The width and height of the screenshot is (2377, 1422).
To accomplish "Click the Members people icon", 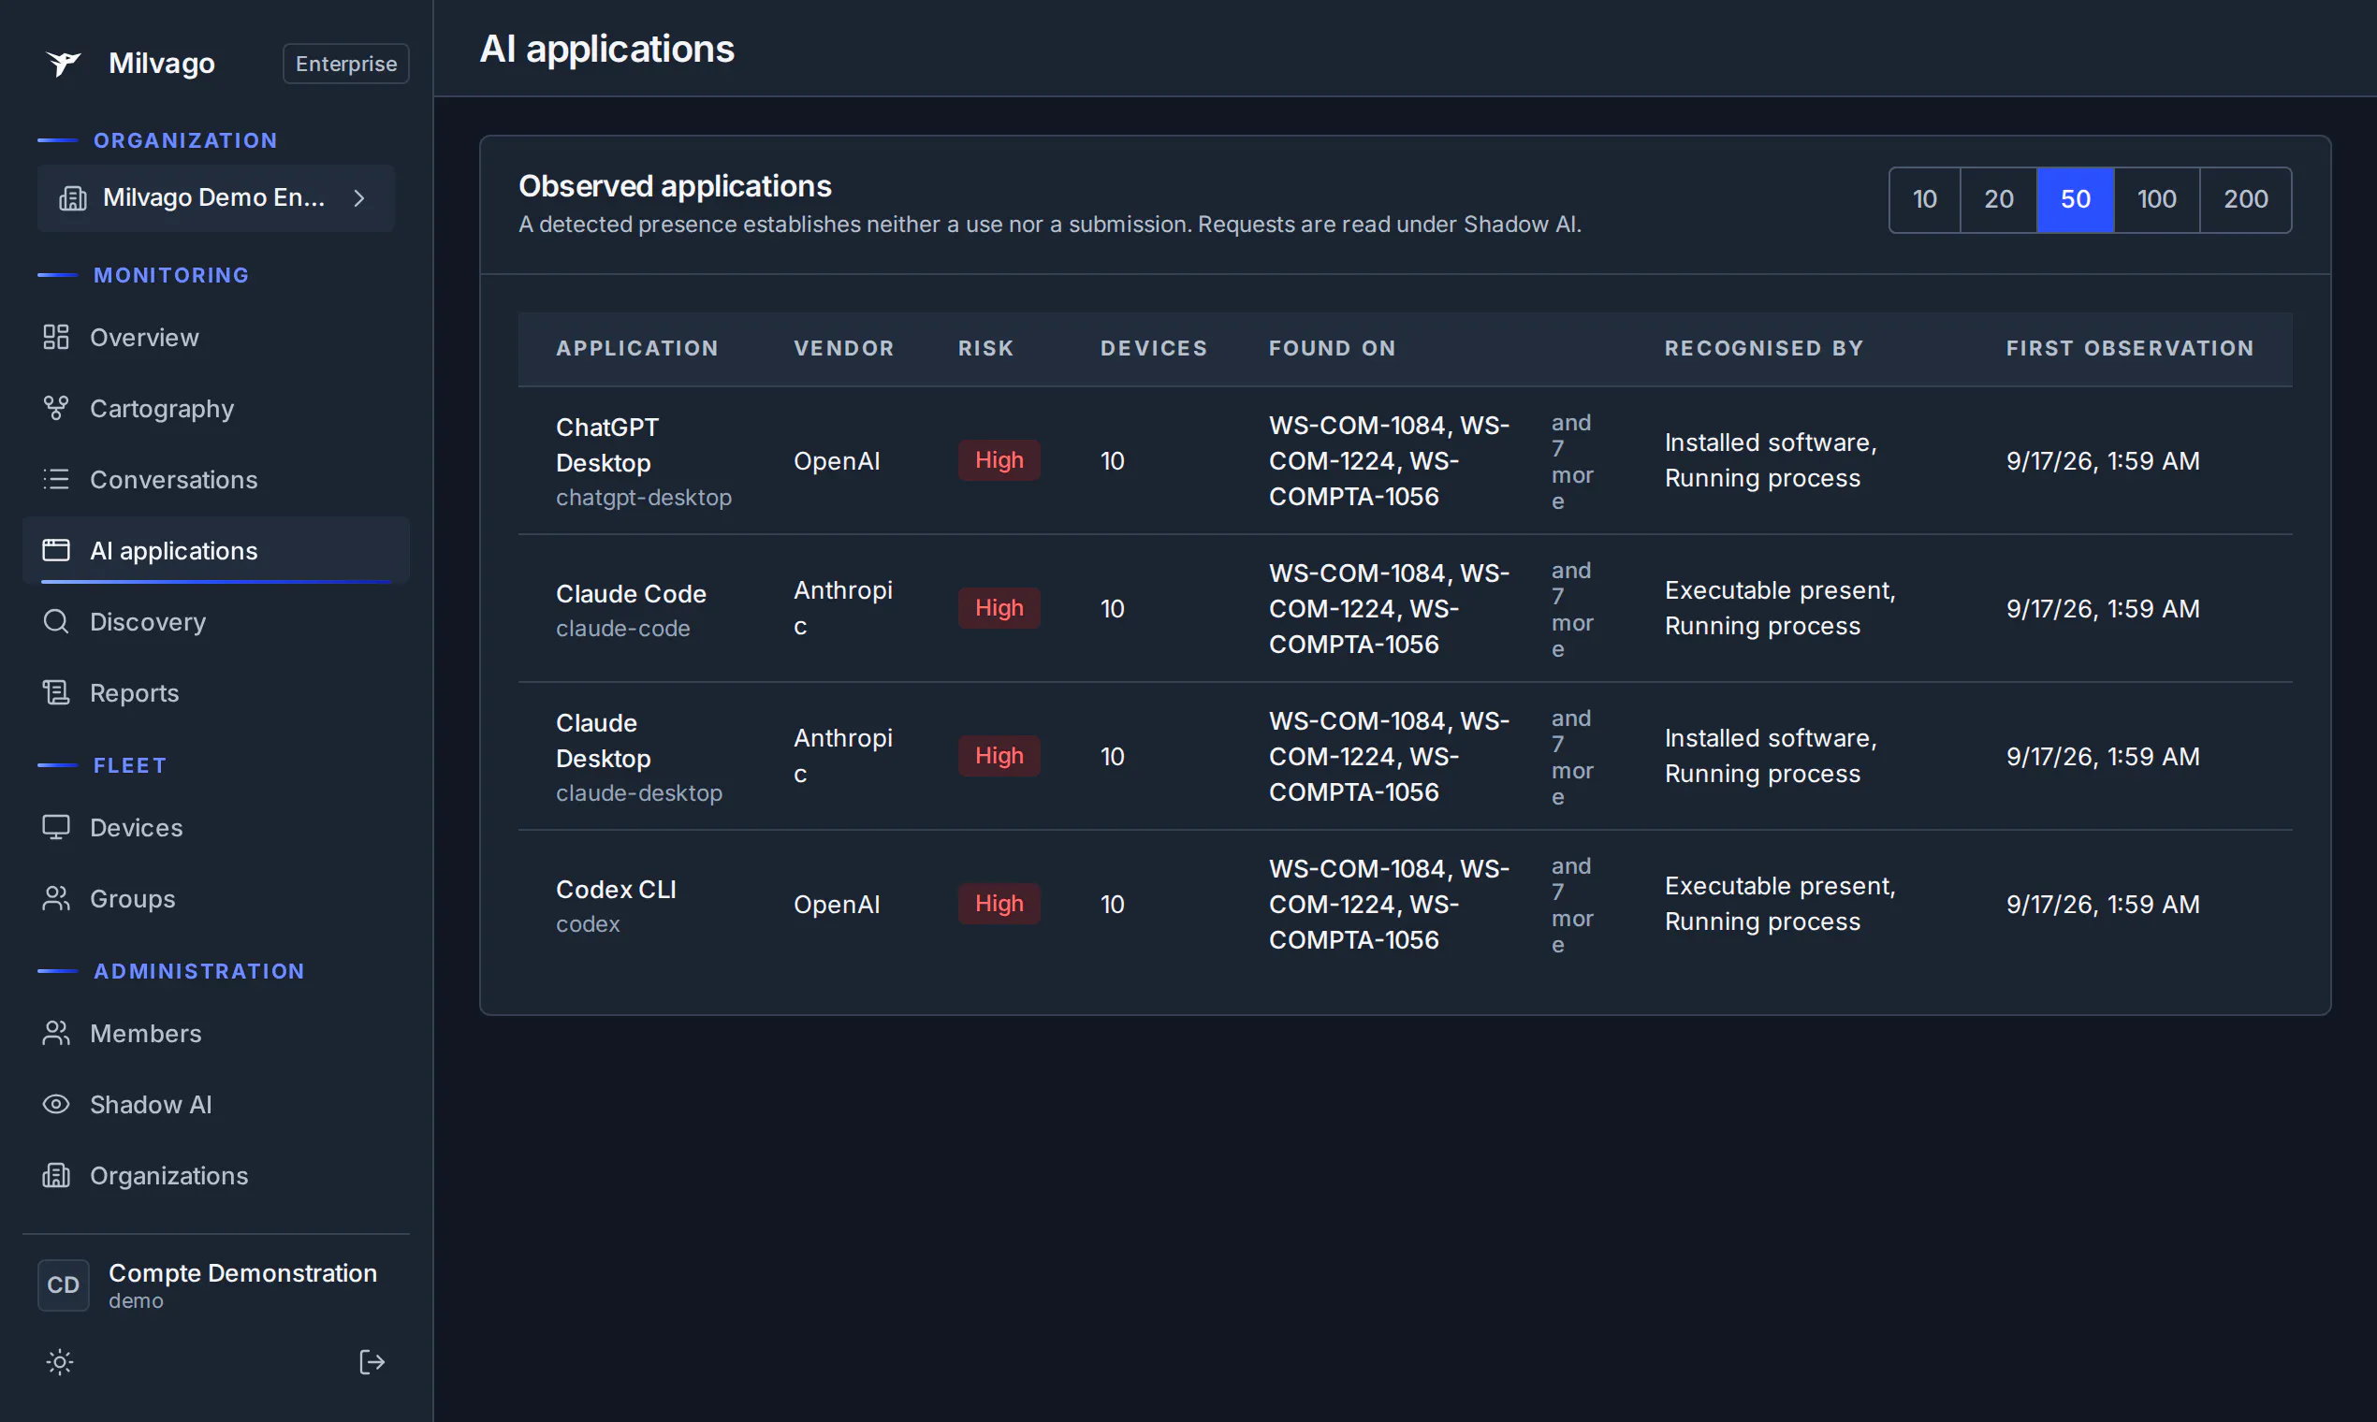I will pyautogui.click(x=55, y=1033).
